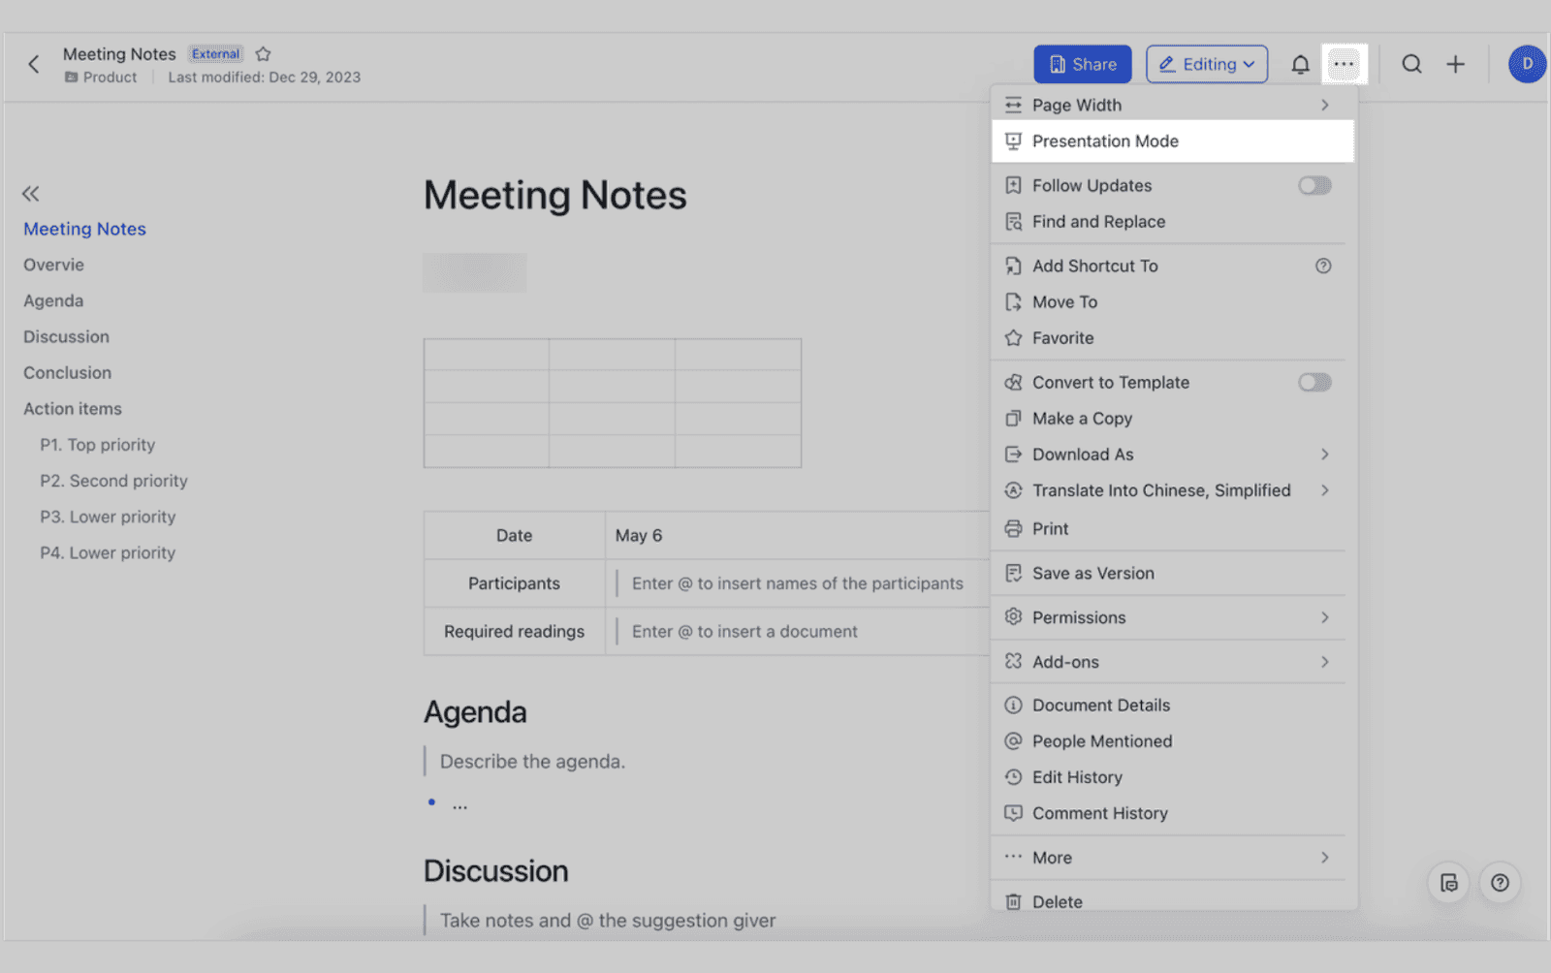
Task: Click the more options ellipsis icon
Action: [x=1345, y=64]
